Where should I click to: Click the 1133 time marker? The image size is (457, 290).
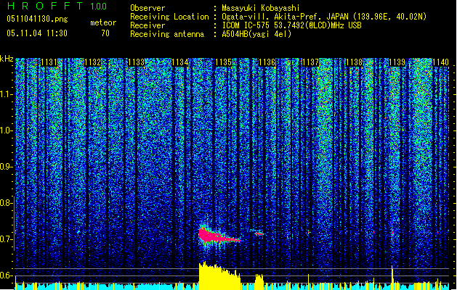(136, 62)
